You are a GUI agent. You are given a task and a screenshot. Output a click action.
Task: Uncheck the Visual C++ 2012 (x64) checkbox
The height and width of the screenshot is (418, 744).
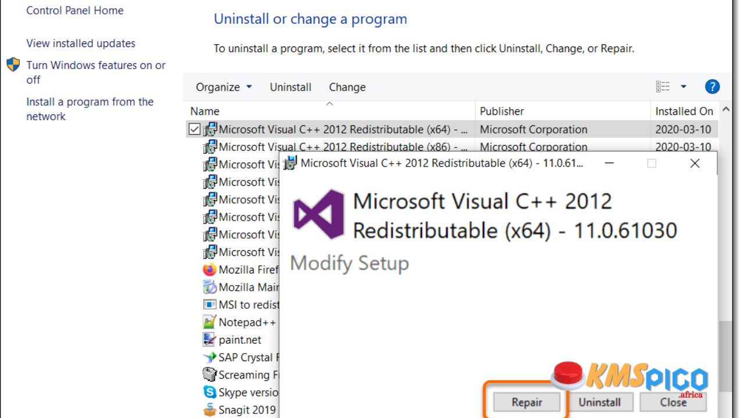(x=195, y=129)
